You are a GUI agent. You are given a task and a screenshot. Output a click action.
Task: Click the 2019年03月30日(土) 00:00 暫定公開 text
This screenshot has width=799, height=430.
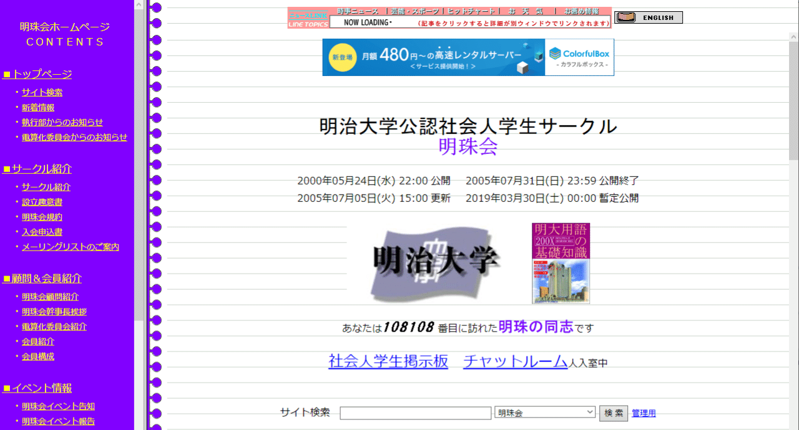pos(552,199)
